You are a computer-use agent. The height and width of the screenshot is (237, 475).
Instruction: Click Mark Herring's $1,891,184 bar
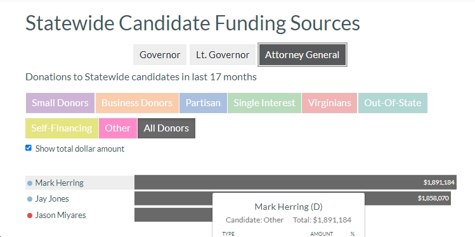tap(296, 183)
